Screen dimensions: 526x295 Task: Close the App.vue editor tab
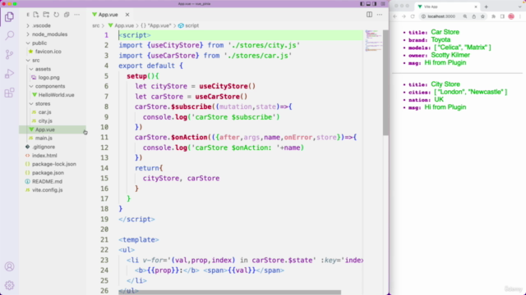tap(127, 15)
